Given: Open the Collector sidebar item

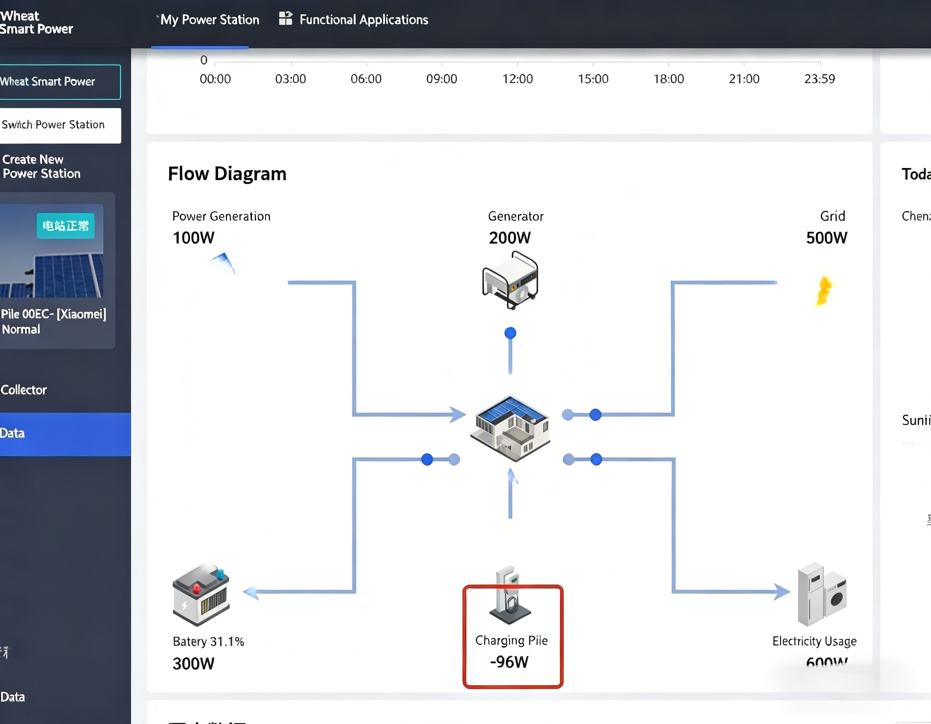Looking at the screenshot, I should coord(24,390).
